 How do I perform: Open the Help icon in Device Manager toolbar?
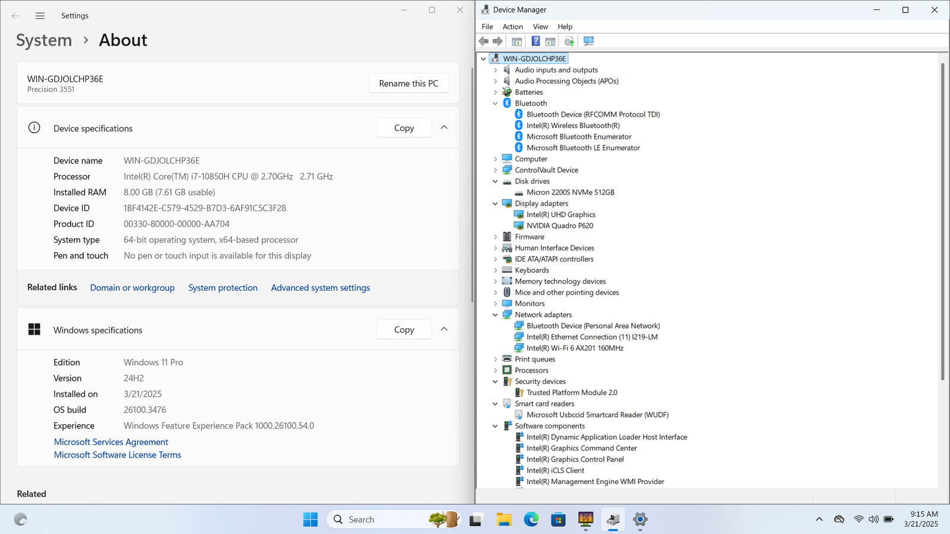536,42
